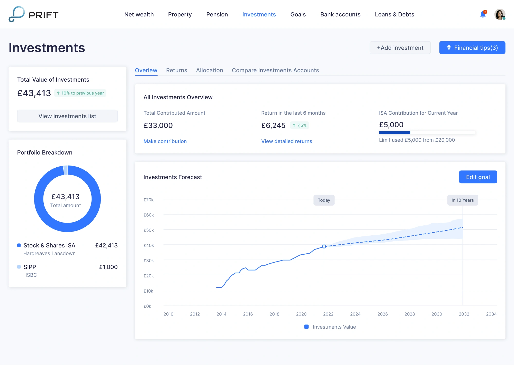Click the In 10 Years chart marker
This screenshot has height=365, width=514.
462,200
